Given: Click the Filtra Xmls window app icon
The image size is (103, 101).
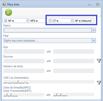Looking at the screenshot, I should pos(4,4).
